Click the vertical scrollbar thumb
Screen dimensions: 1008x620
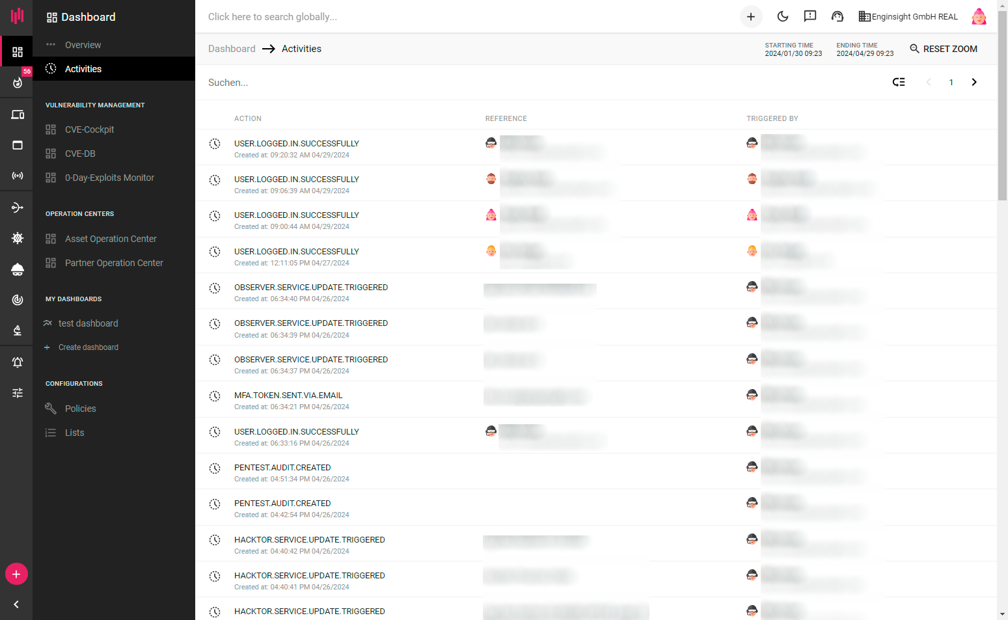pos(1002,104)
